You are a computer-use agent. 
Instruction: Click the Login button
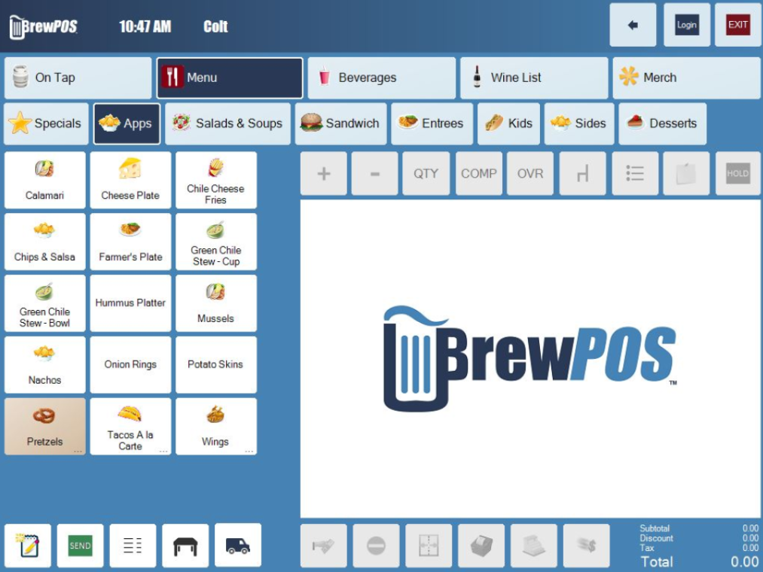point(686,24)
